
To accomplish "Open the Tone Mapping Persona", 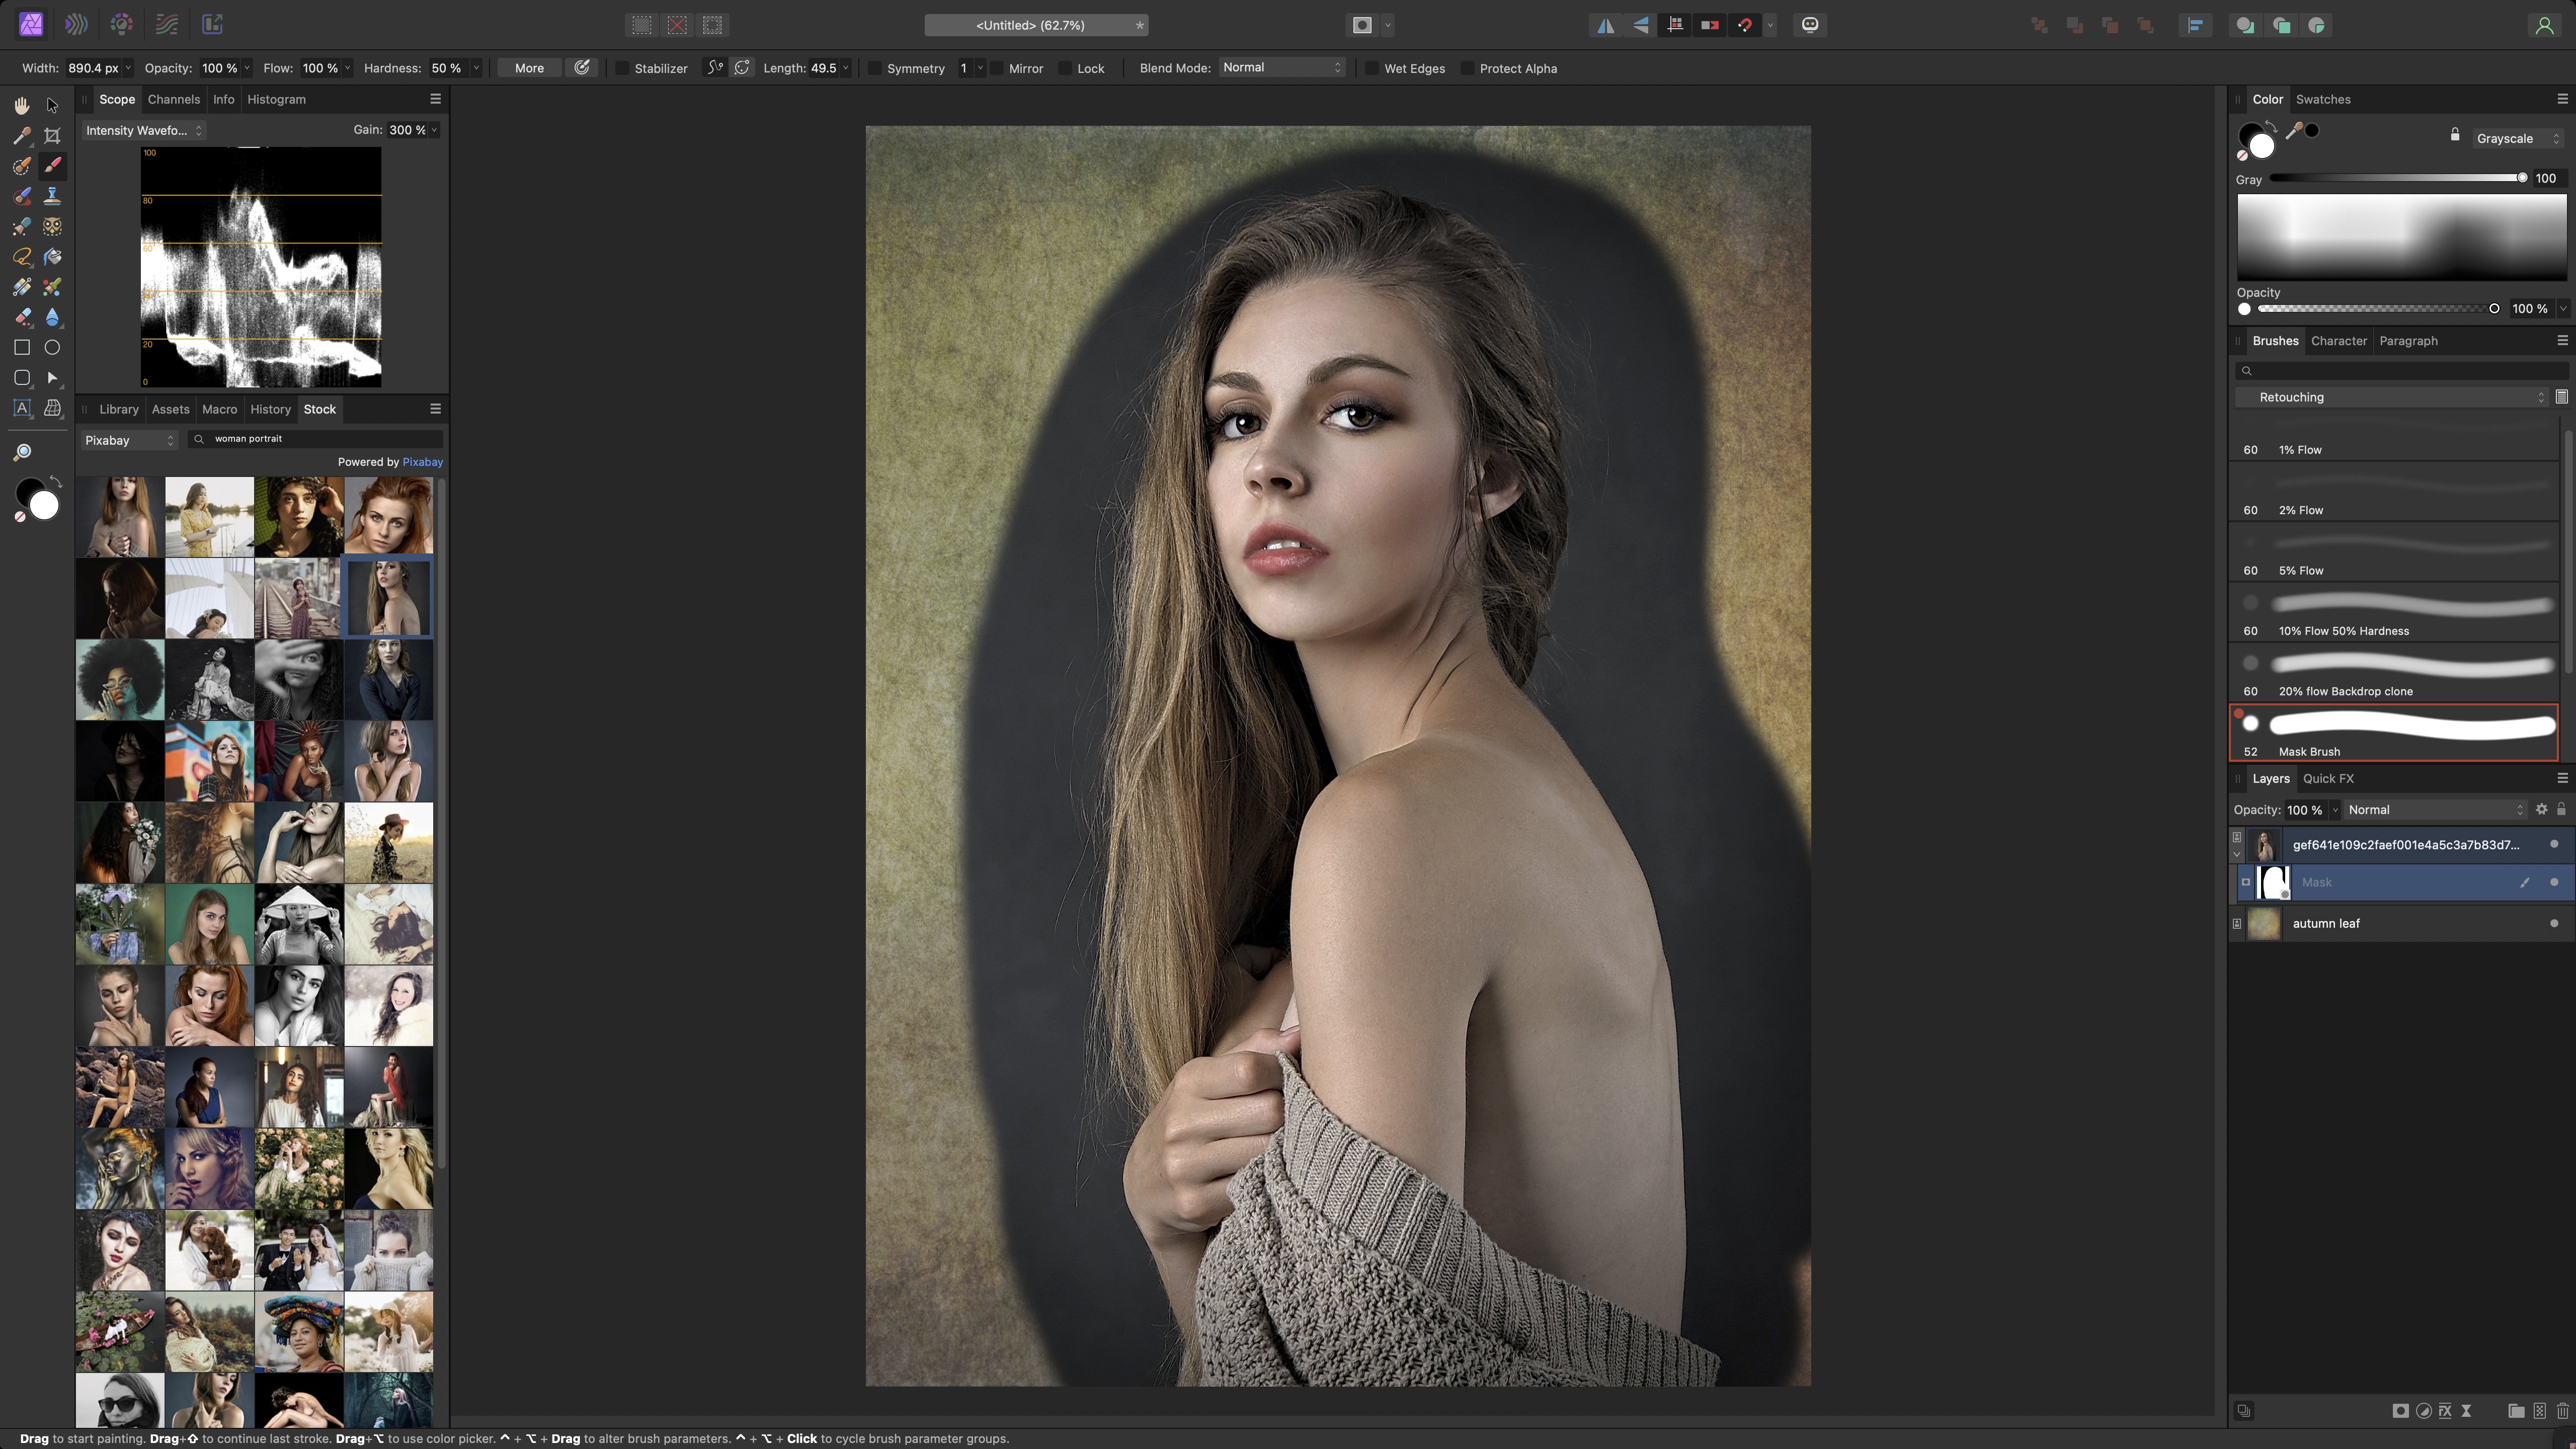I will [167, 24].
